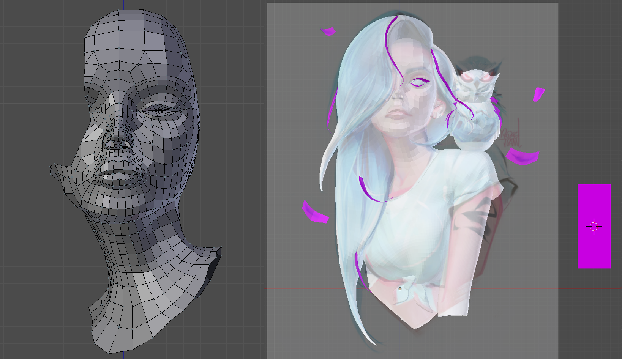Viewport: 622px width, 359px height.
Task: Click the small origin dot on shirt knot
Action: point(400,289)
